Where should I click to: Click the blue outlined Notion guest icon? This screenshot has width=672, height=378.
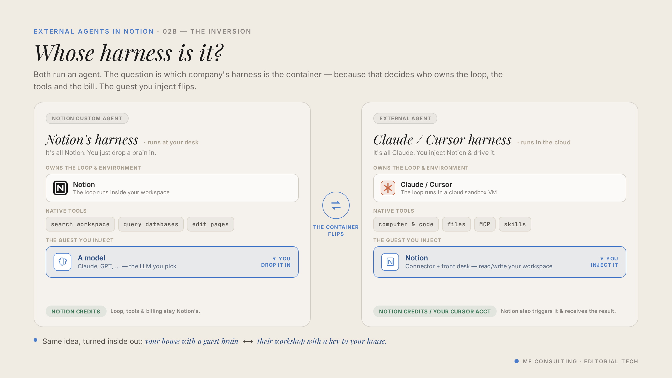pyautogui.click(x=390, y=262)
